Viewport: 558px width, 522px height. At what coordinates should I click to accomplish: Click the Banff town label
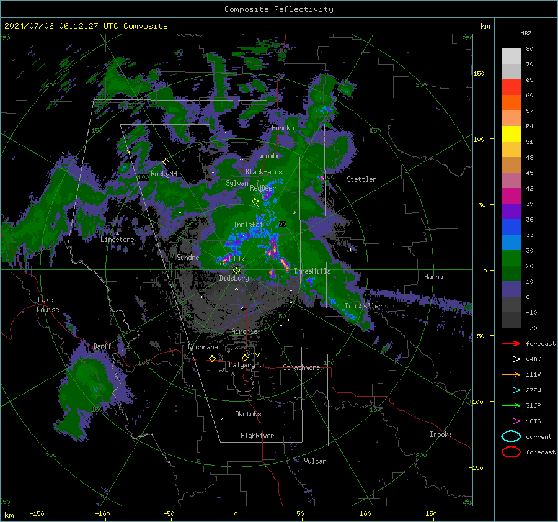[102, 346]
